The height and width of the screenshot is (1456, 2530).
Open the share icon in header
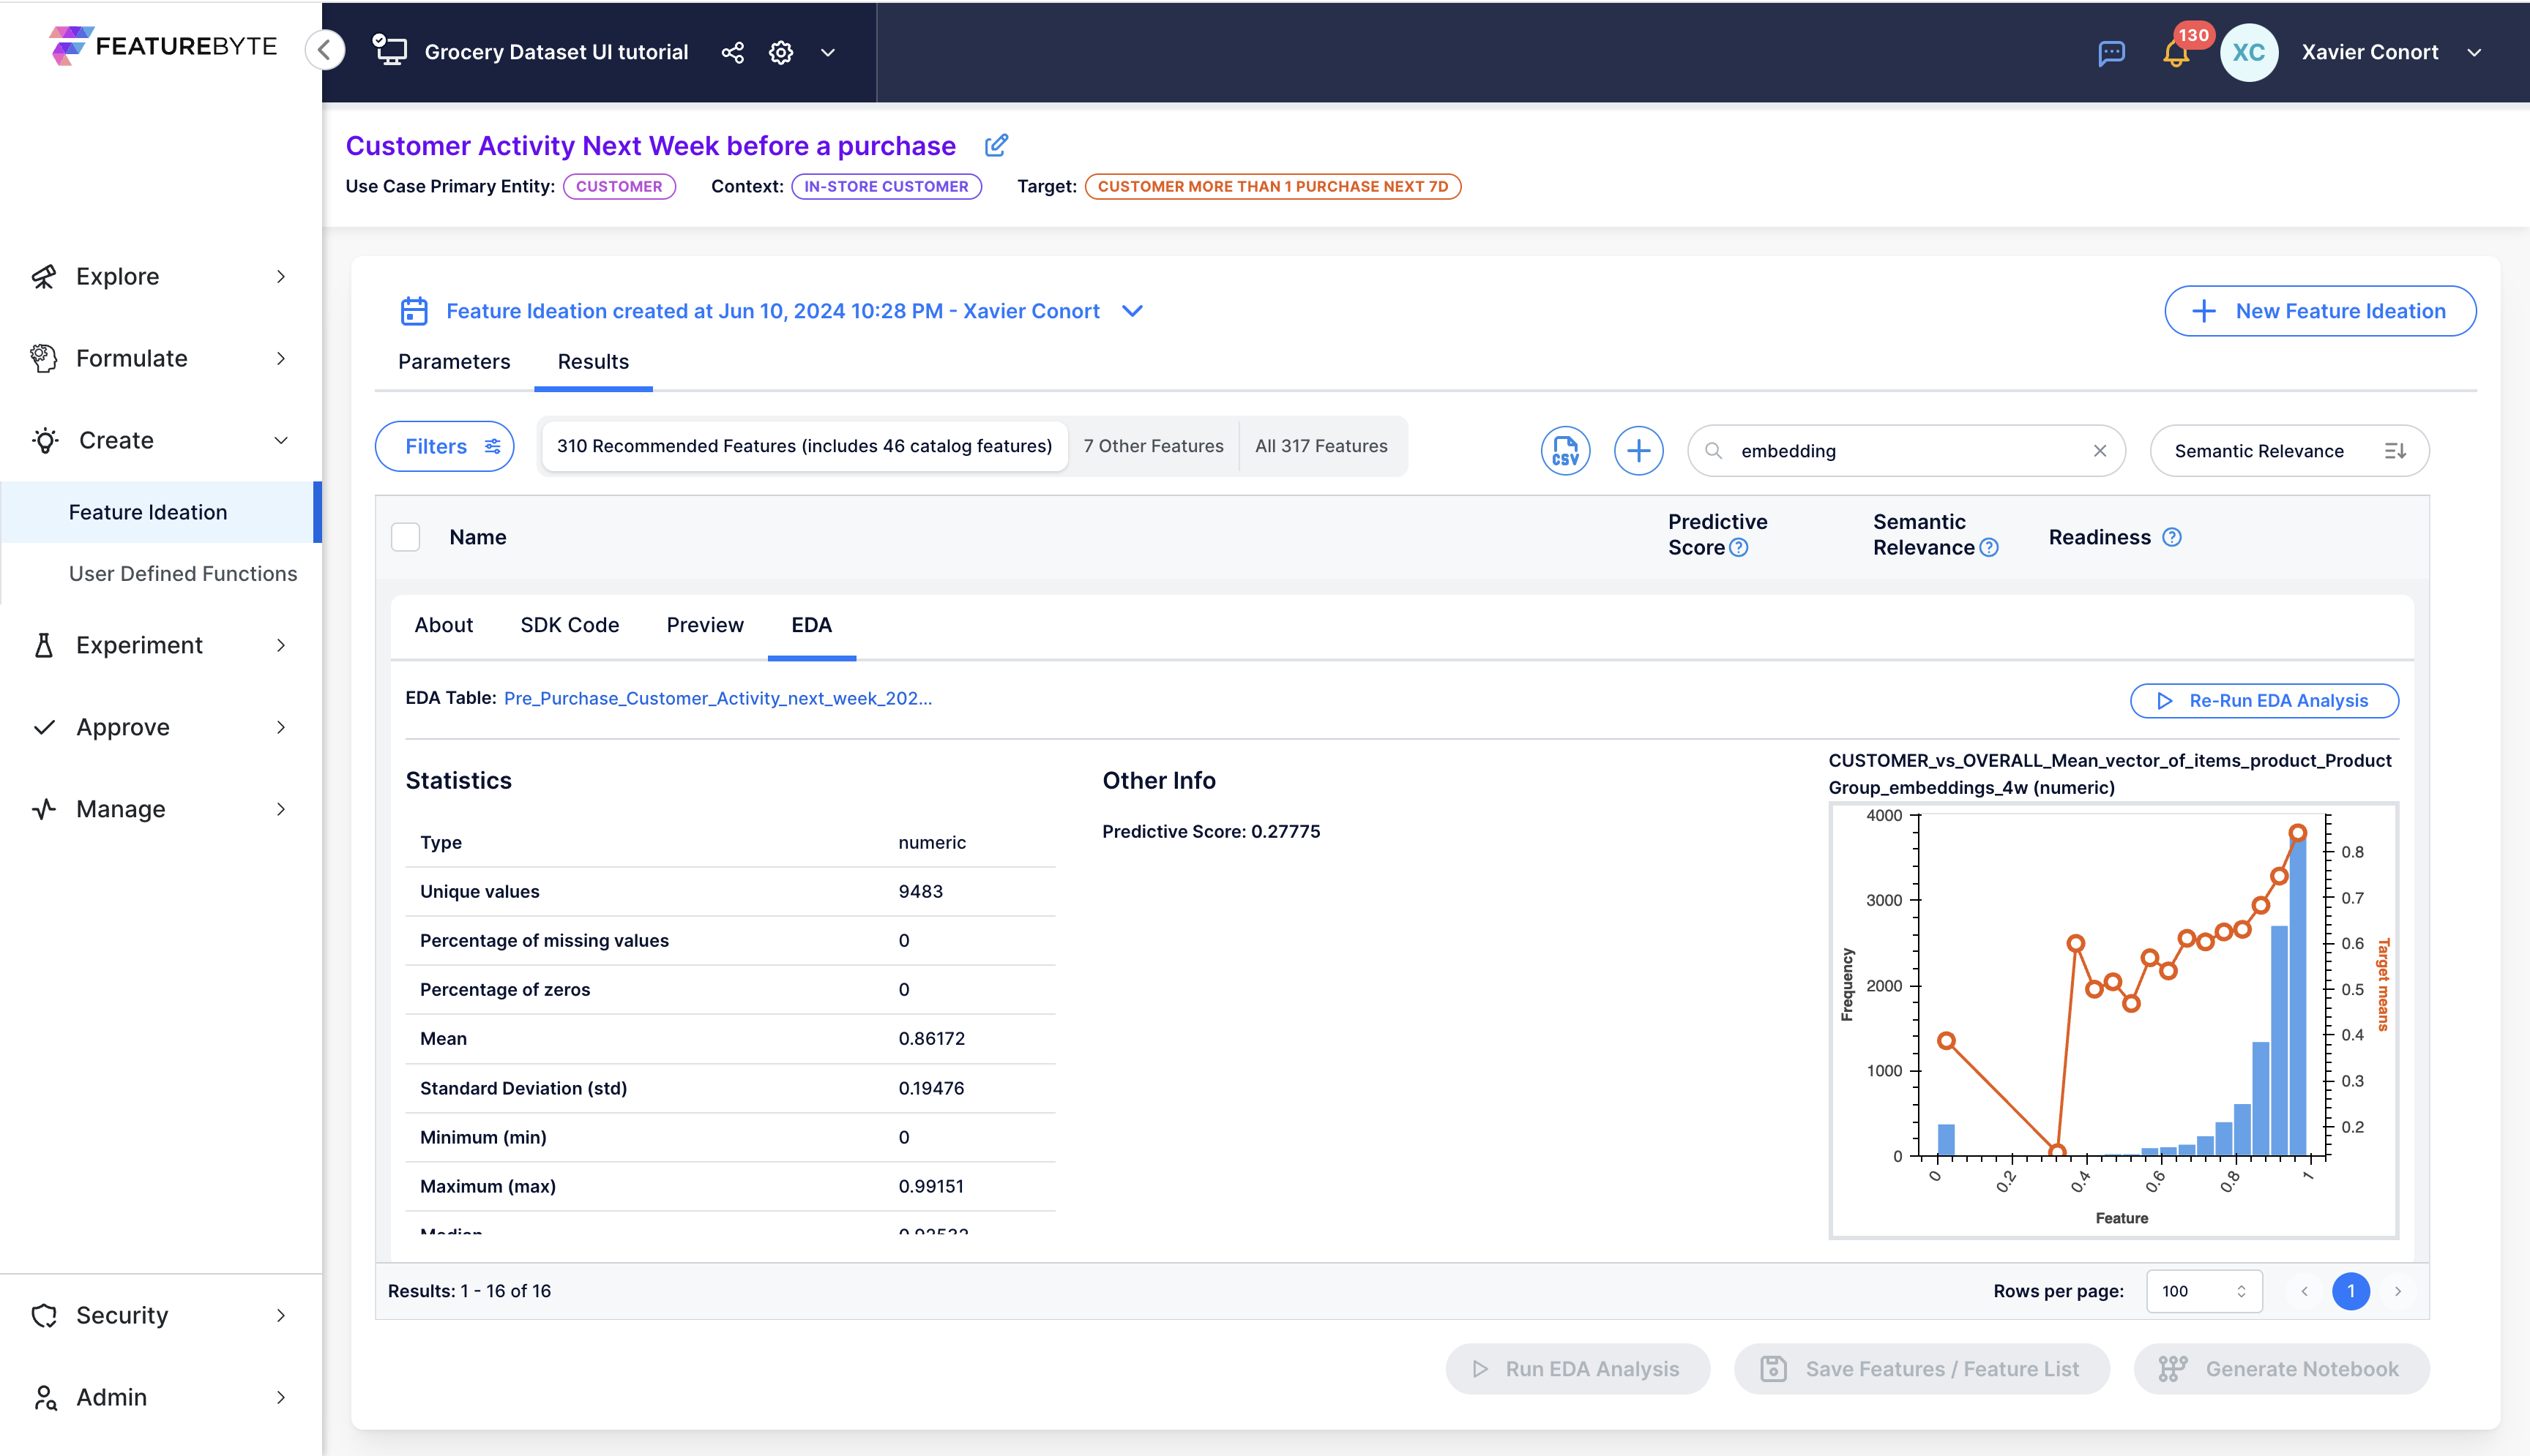(732, 52)
